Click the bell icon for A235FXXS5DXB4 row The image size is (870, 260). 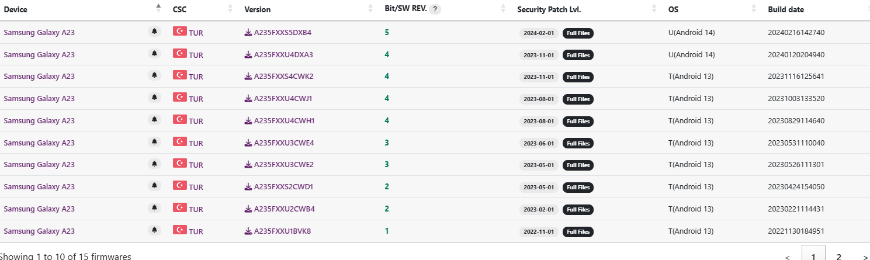click(154, 32)
